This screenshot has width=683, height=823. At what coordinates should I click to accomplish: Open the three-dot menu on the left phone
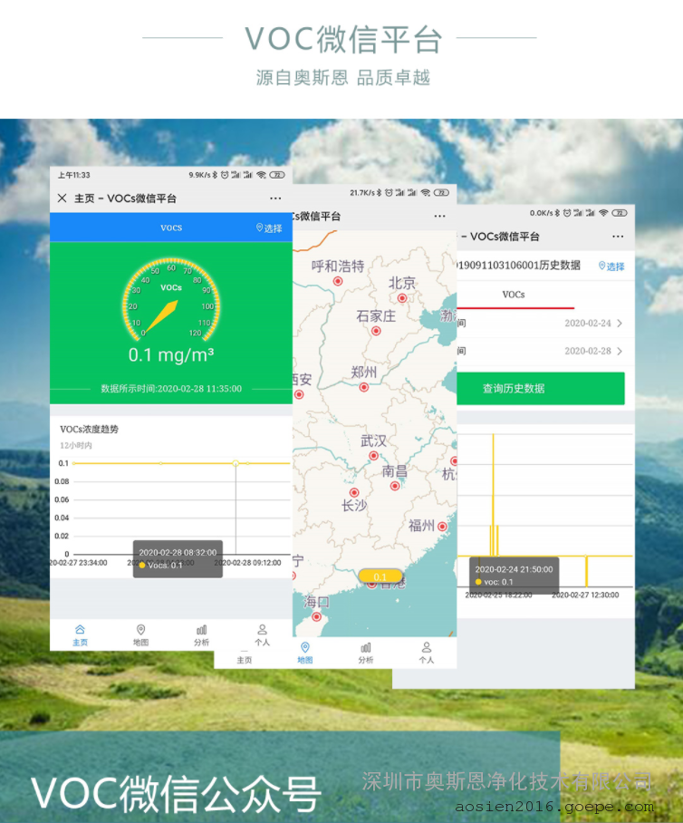(x=275, y=198)
